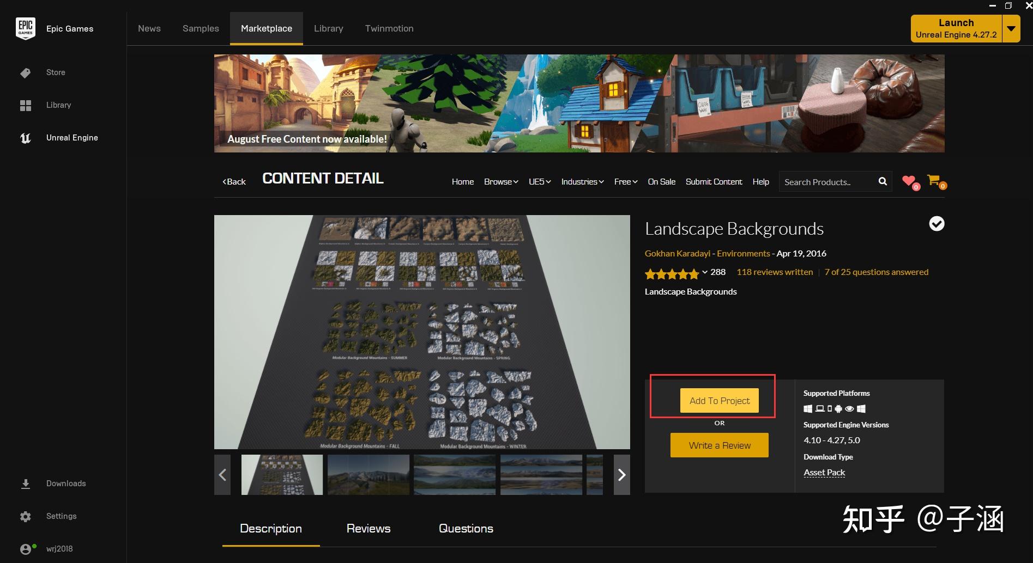Expand the UE5 menu dropdown

(540, 182)
